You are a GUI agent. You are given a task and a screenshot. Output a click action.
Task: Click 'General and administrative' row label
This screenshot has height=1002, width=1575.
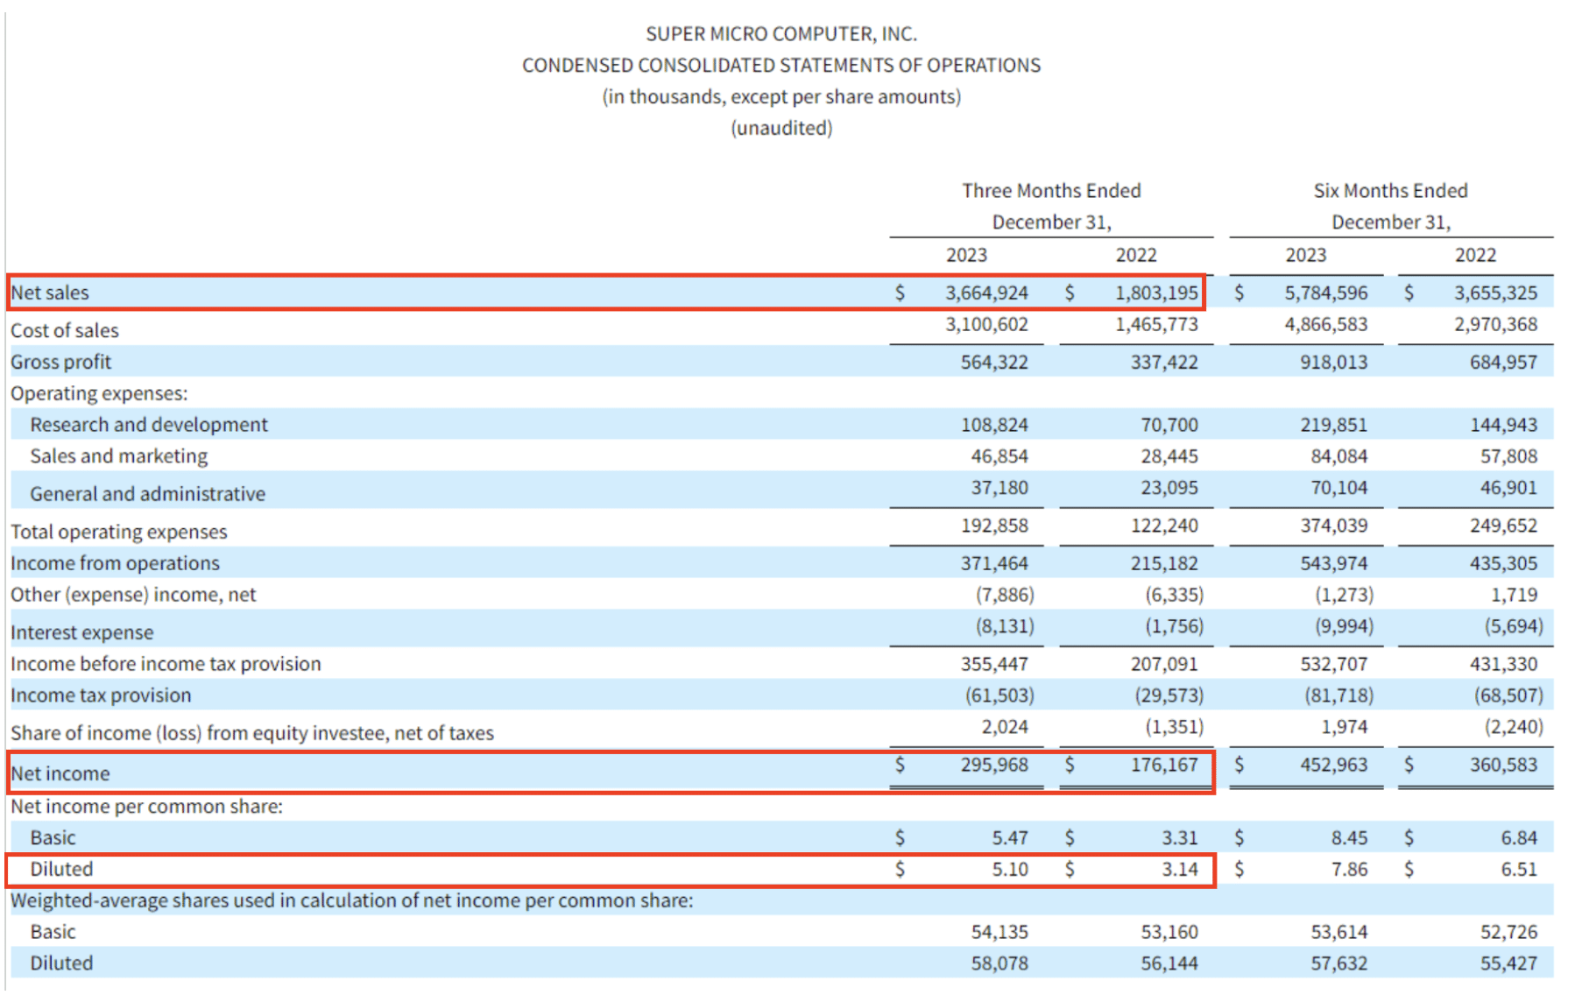point(148,494)
